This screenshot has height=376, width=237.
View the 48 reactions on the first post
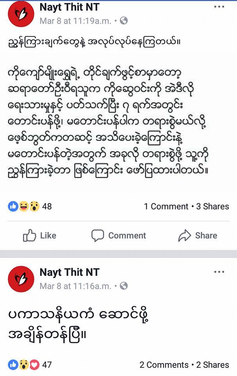(47, 206)
